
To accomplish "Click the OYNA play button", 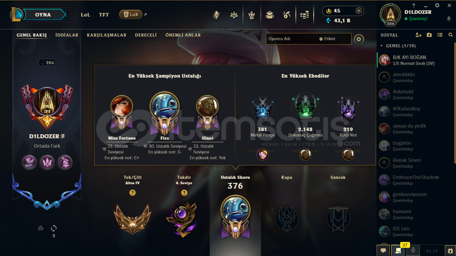I will (x=43, y=15).
